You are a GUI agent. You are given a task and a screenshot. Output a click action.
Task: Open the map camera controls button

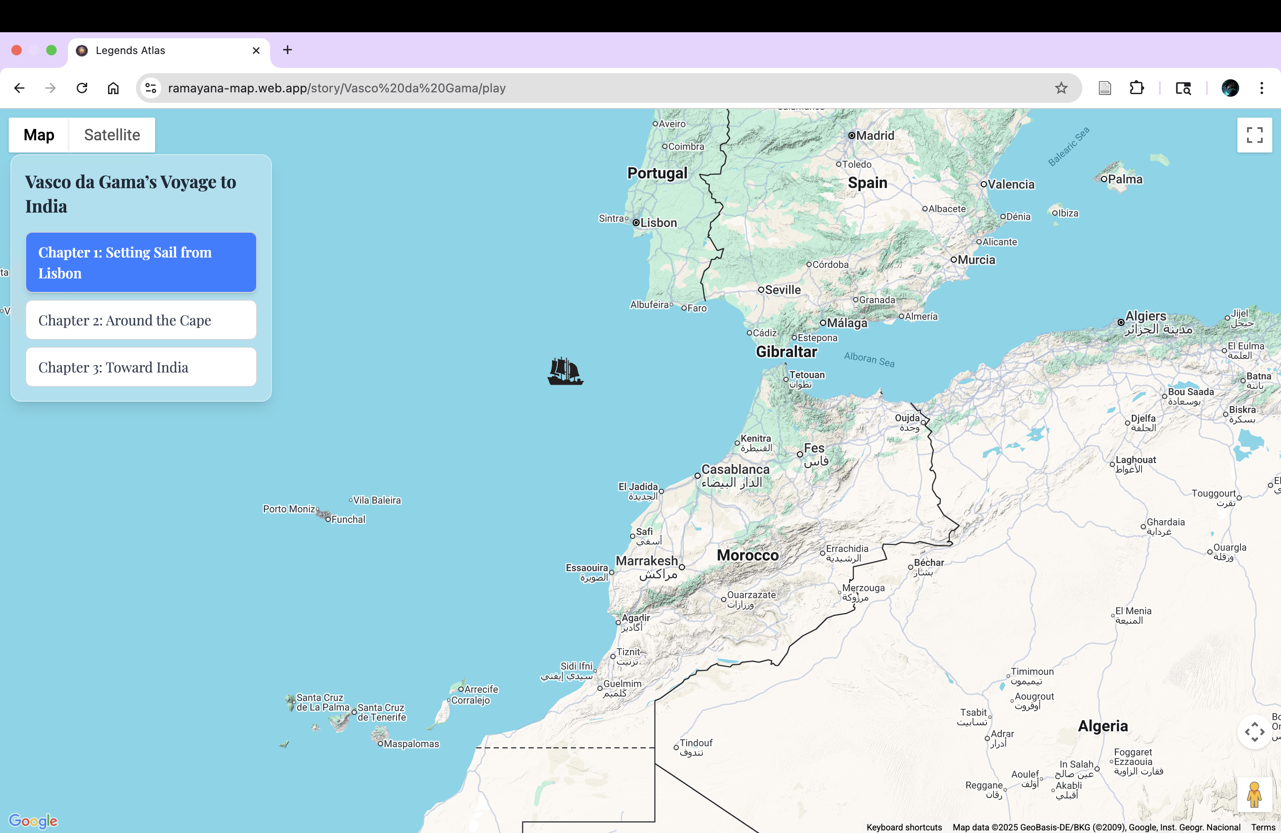point(1254,732)
